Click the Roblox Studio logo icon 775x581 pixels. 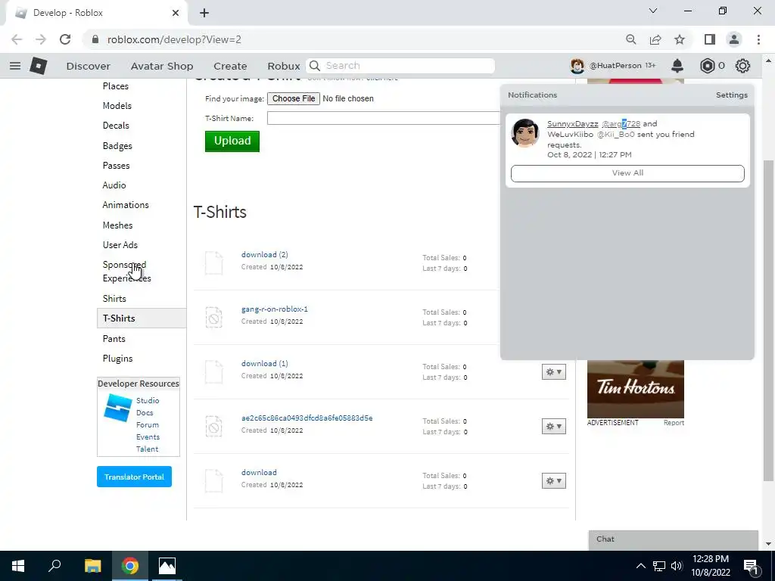[x=117, y=408]
